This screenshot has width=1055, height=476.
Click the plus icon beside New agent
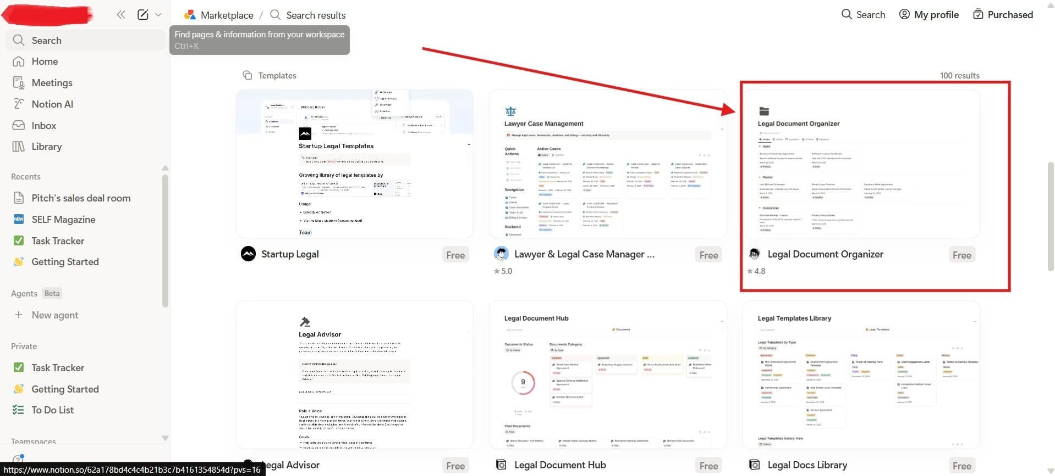pos(19,315)
